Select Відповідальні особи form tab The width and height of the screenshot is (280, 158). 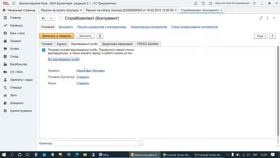[84, 44]
